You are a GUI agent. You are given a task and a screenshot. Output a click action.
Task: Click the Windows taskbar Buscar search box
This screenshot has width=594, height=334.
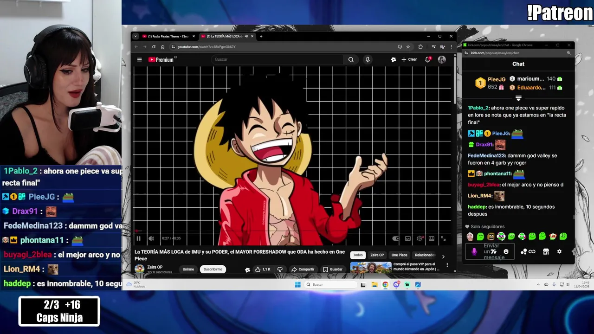331,284
